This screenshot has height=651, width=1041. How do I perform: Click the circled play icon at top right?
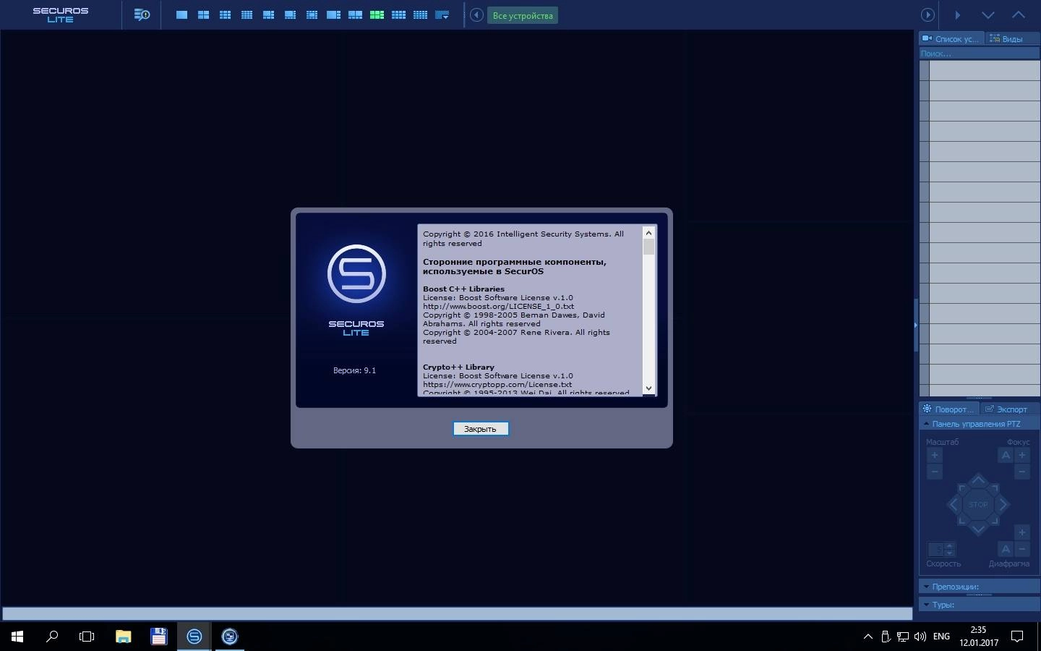pos(928,15)
